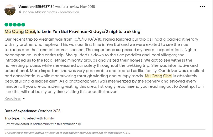
Task: Click "Review collected in partnership" text
Action: point(41,124)
